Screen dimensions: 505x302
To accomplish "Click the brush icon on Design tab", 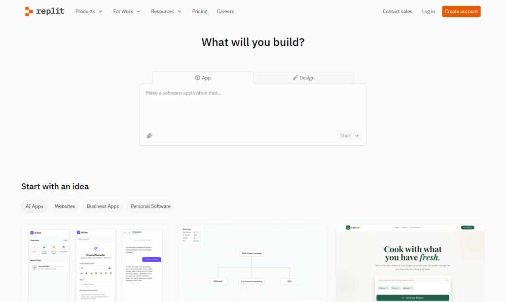I will click(295, 78).
